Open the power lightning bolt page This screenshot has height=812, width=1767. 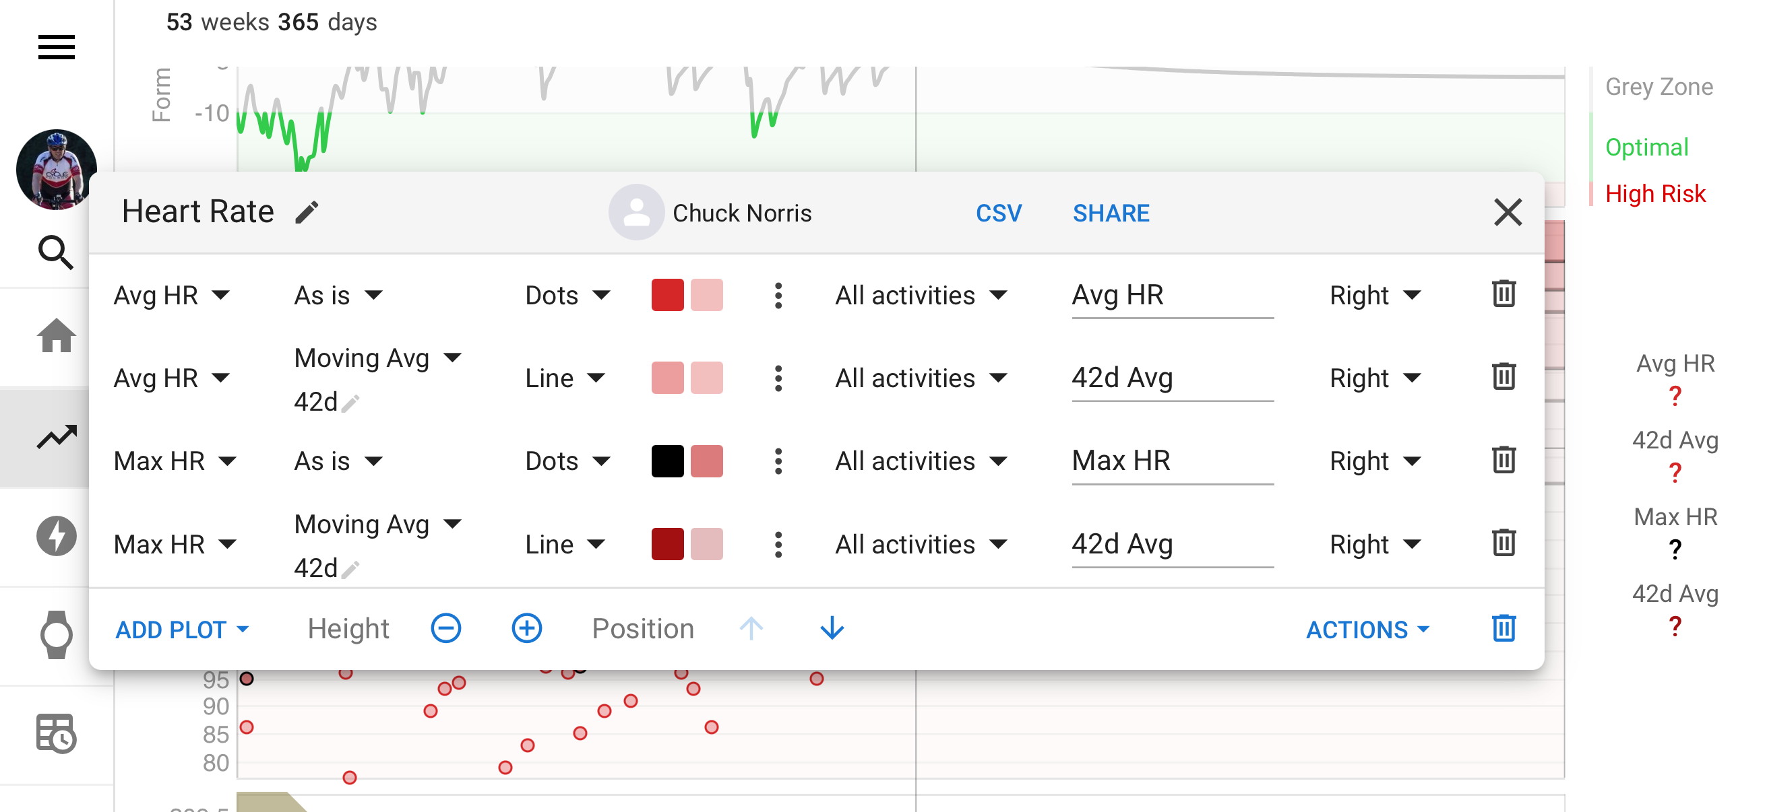56,536
